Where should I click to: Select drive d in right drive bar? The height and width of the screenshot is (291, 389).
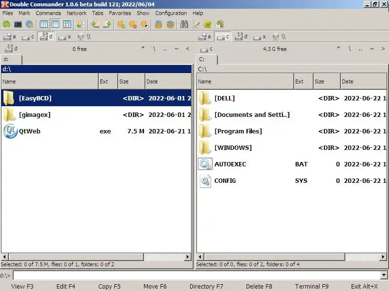241,37
